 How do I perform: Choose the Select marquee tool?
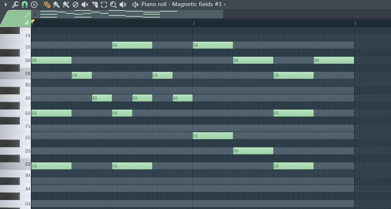coord(104,4)
